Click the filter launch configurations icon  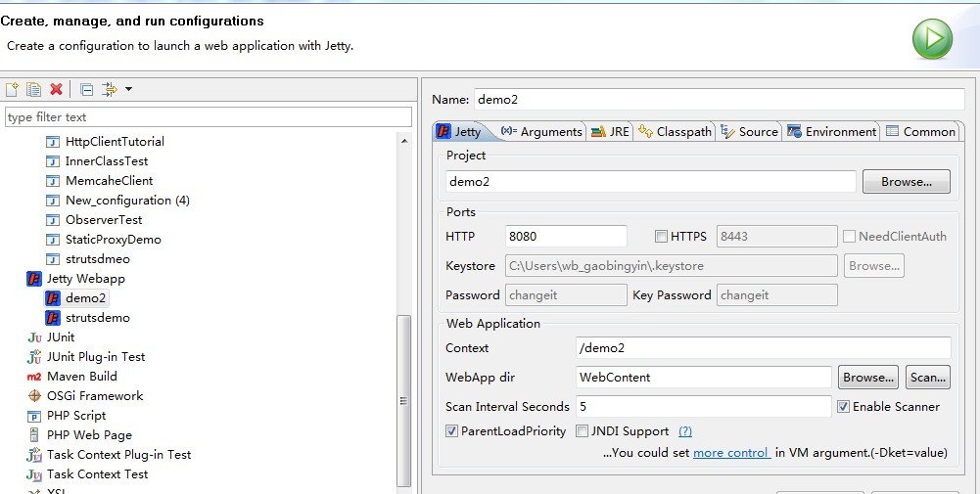109,89
